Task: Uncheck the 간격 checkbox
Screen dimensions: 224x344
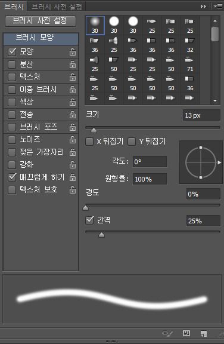Action: tap(89, 220)
